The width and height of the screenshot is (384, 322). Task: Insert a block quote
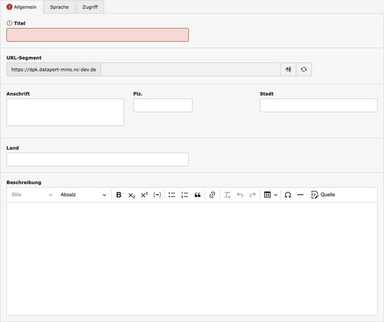pyautogui.click(x=197, y=195)
